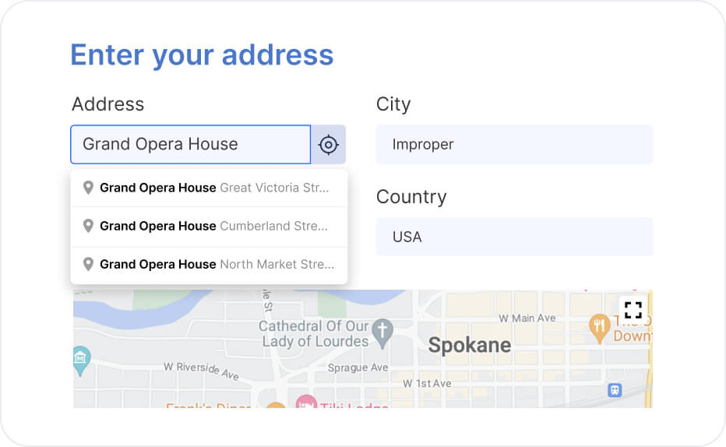Click the Country field showing USA
Image resolution: width=726 pixels, height=447 pixels.
pyautogui.click(x=514, y=237)
